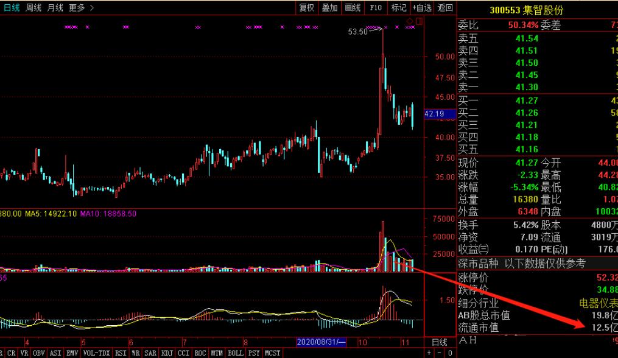Select the CCI indicator tab
618x358 pixels.
tap(184, 353)
